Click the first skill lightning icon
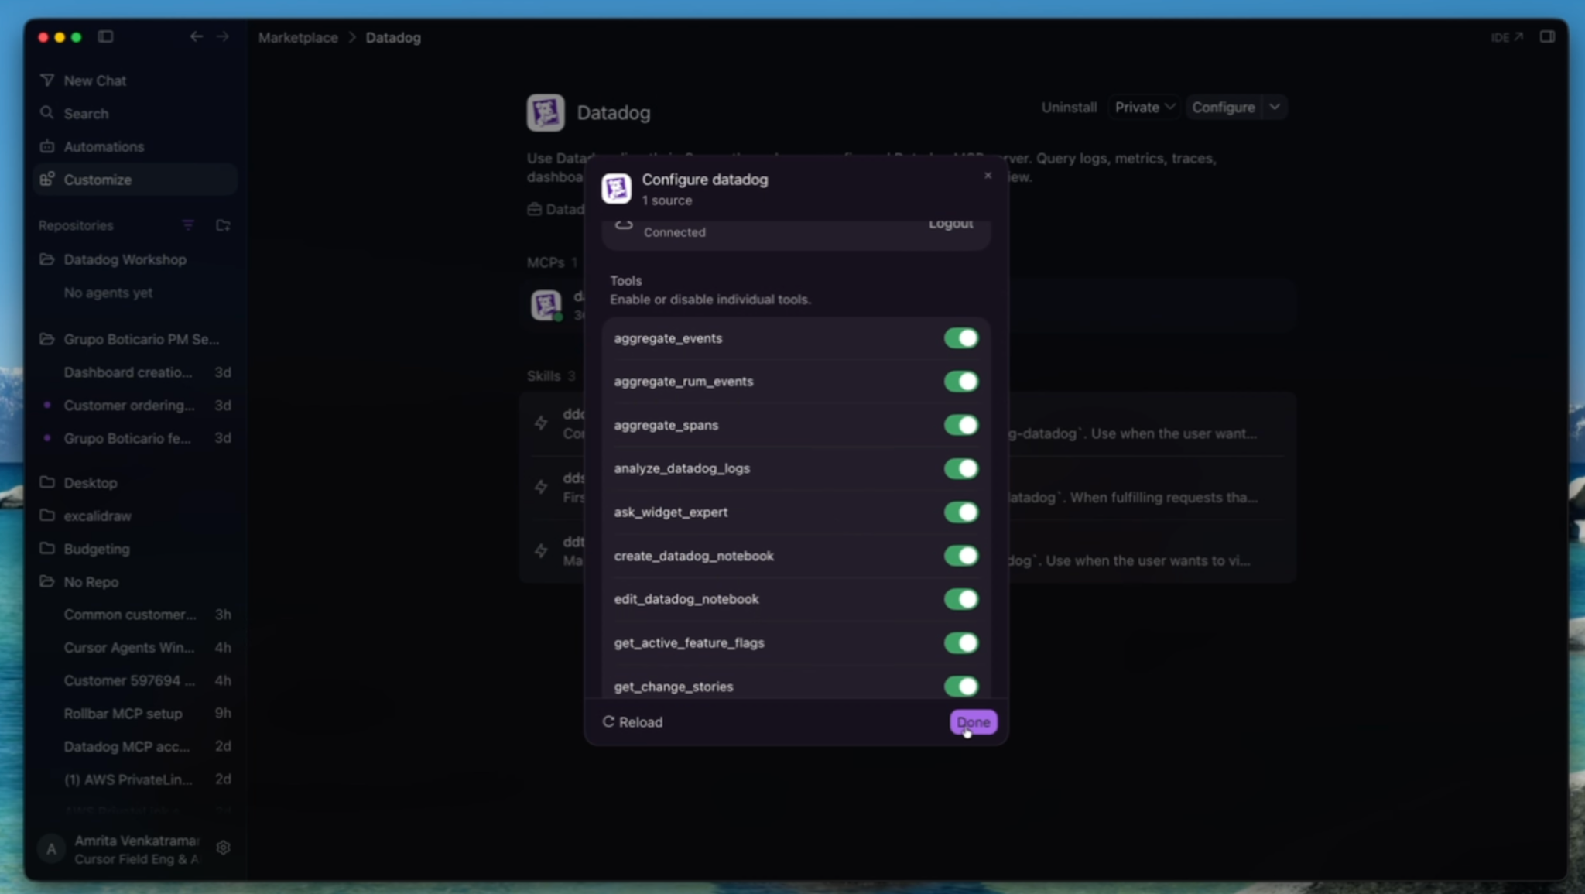Image resolution: width=1585 pixels, height=894 pixels. point(541,423)
